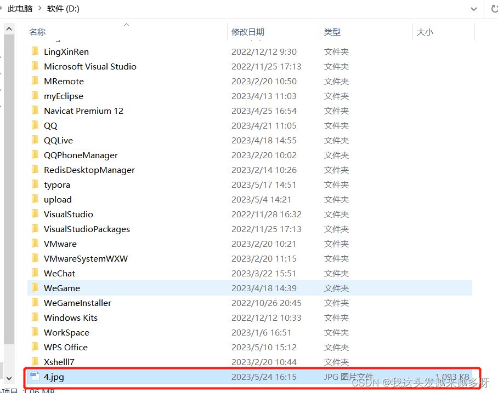Click the date 2023/1/6 16:51
The image size is (498, 393).
point(262,332)
